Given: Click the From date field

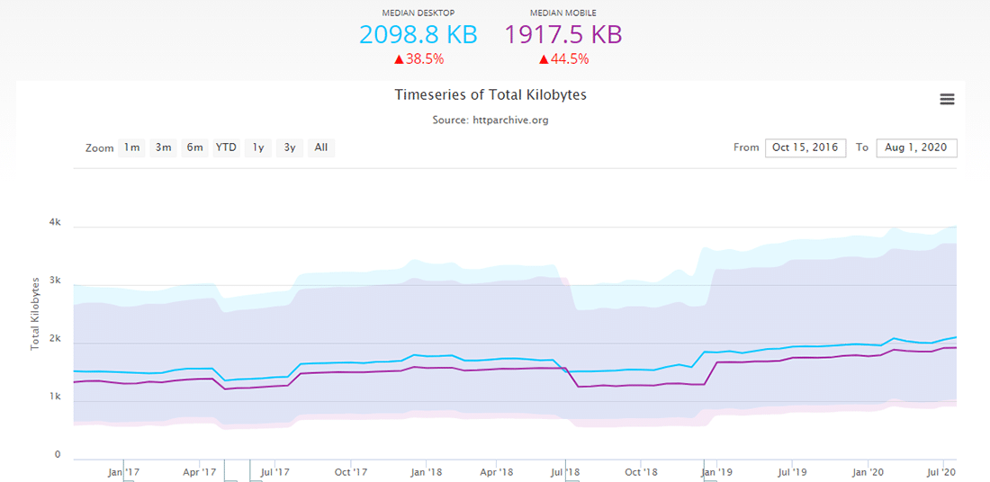Looking at the screenshot, I should 805,147.
